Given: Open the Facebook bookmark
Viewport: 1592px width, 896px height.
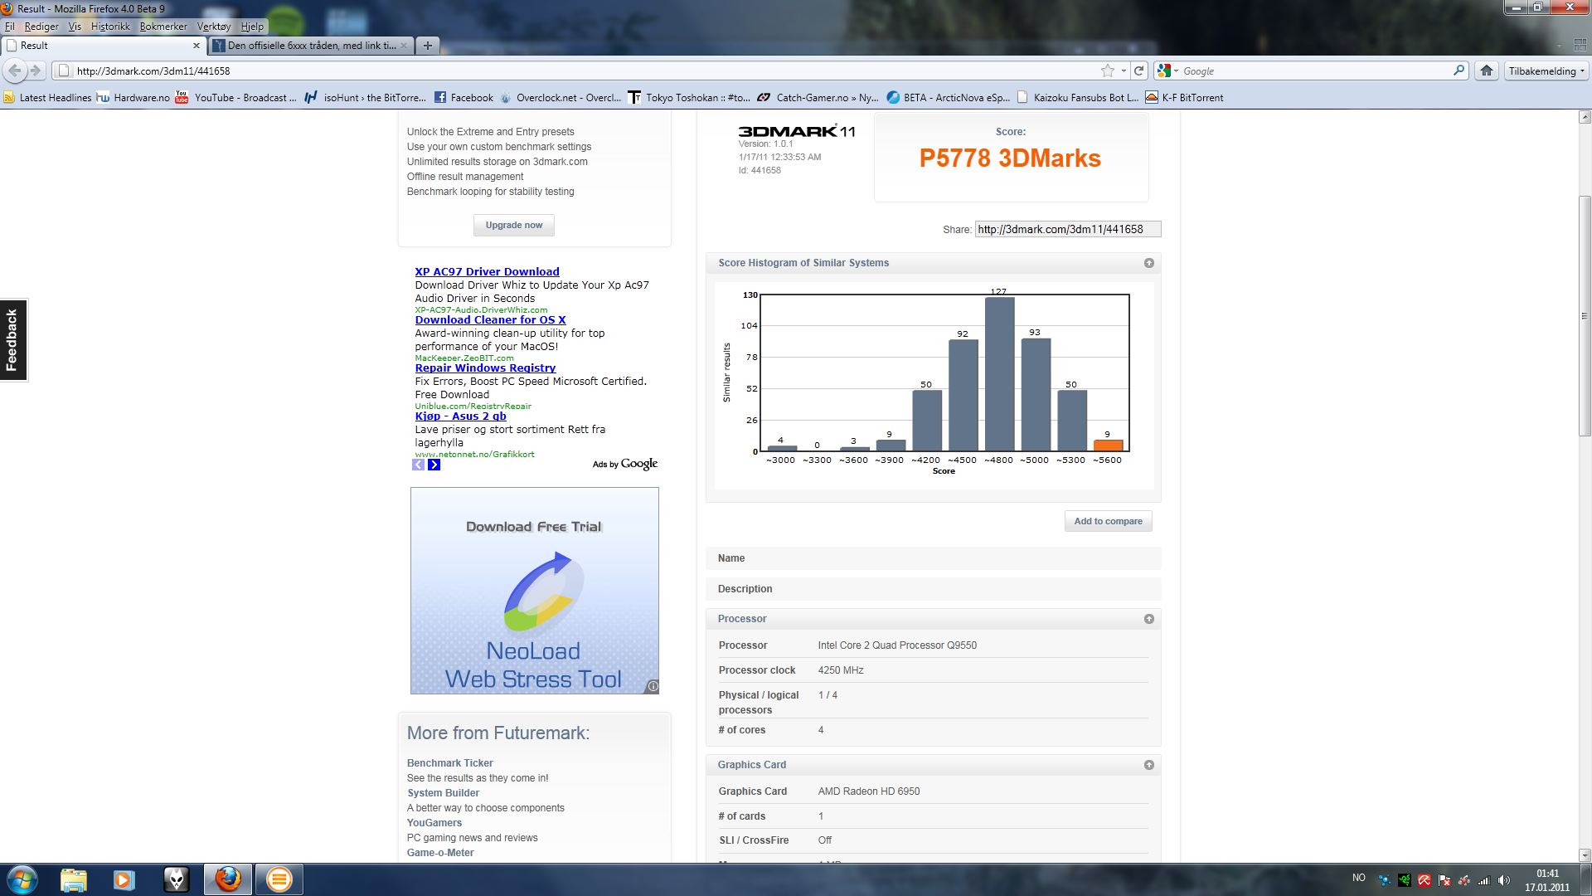Looking at the screenshot, I should click(464, 98).
